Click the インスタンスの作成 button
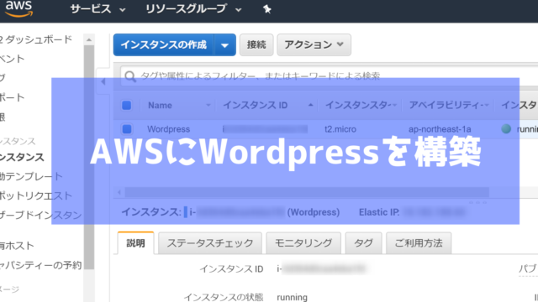Viewport: 538px width, 302px height. 164,44
